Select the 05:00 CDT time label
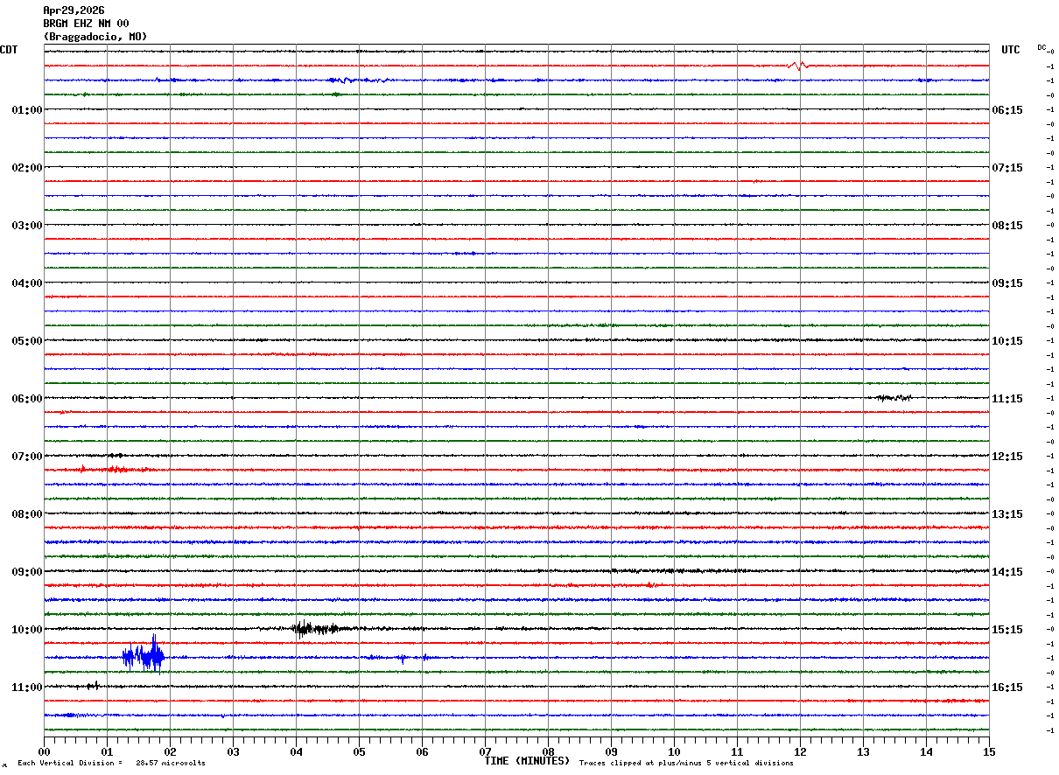The image size is (1059, 775). click(x=27, y=340)
